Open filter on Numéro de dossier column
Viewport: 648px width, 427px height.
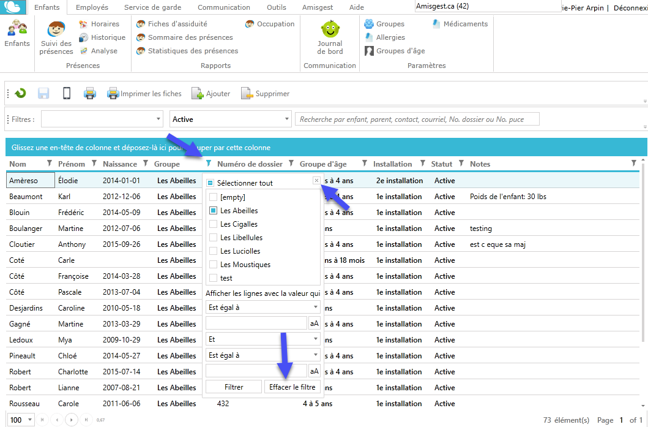click(291, 164)
